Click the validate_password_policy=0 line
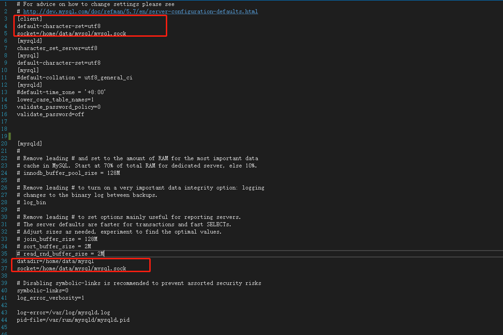The width and height of the screenshot is (503, 335). point(59,107)
